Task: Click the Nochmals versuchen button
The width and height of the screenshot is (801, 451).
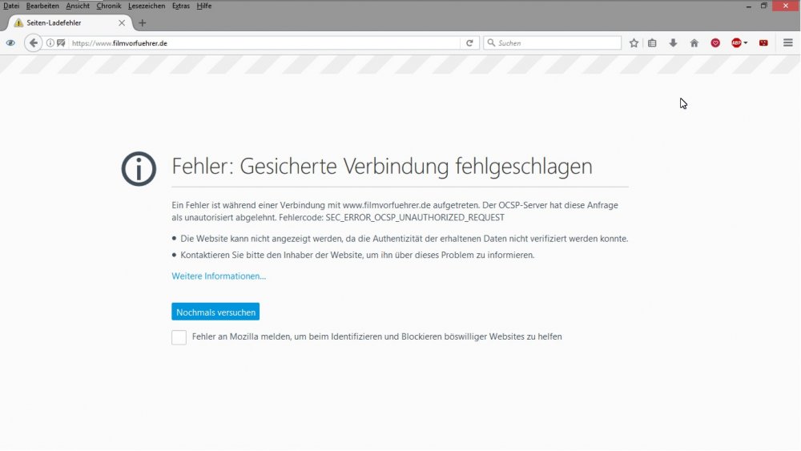Action: [x=215, y=312]
